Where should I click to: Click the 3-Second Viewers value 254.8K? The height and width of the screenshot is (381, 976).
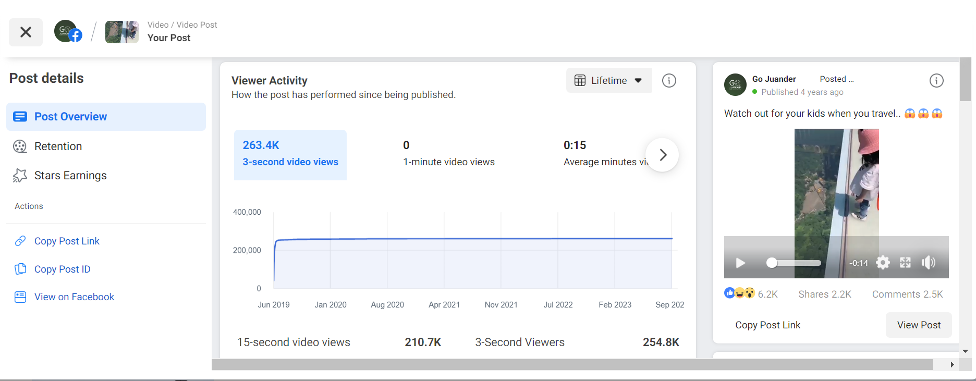[x=661, y=342]
